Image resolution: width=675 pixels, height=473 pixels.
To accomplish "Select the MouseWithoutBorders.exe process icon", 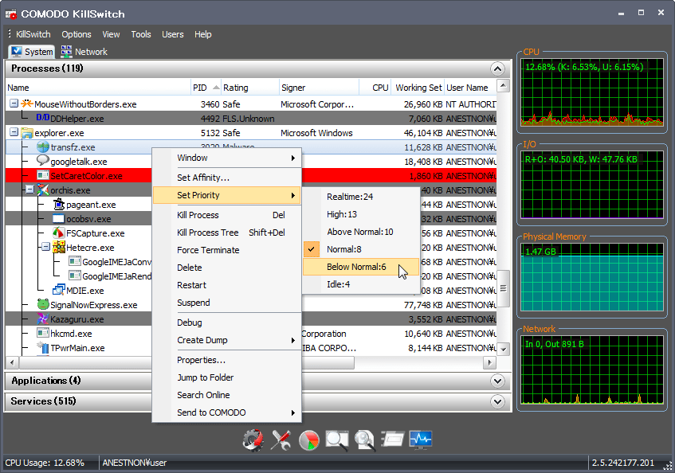I will pyautogui.click(x=27, y=104).
